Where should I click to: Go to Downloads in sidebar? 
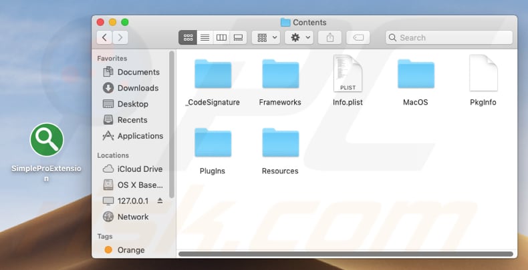[138, 88]
